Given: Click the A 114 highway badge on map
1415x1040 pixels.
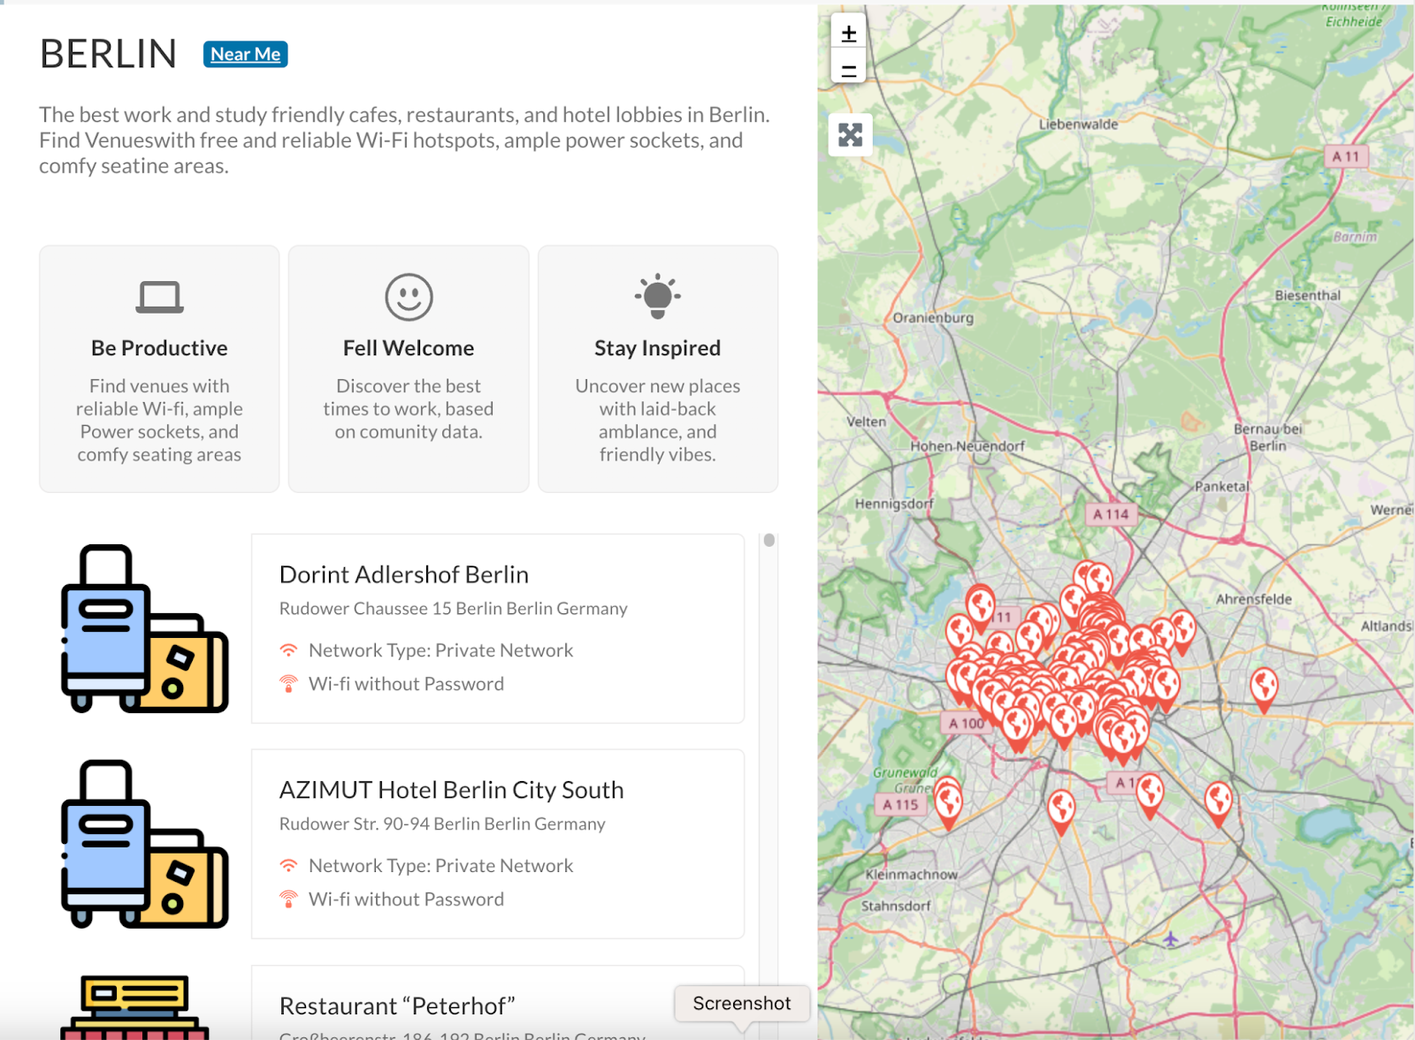Looking at the screenshot, I should click(x=1111, y=514).
